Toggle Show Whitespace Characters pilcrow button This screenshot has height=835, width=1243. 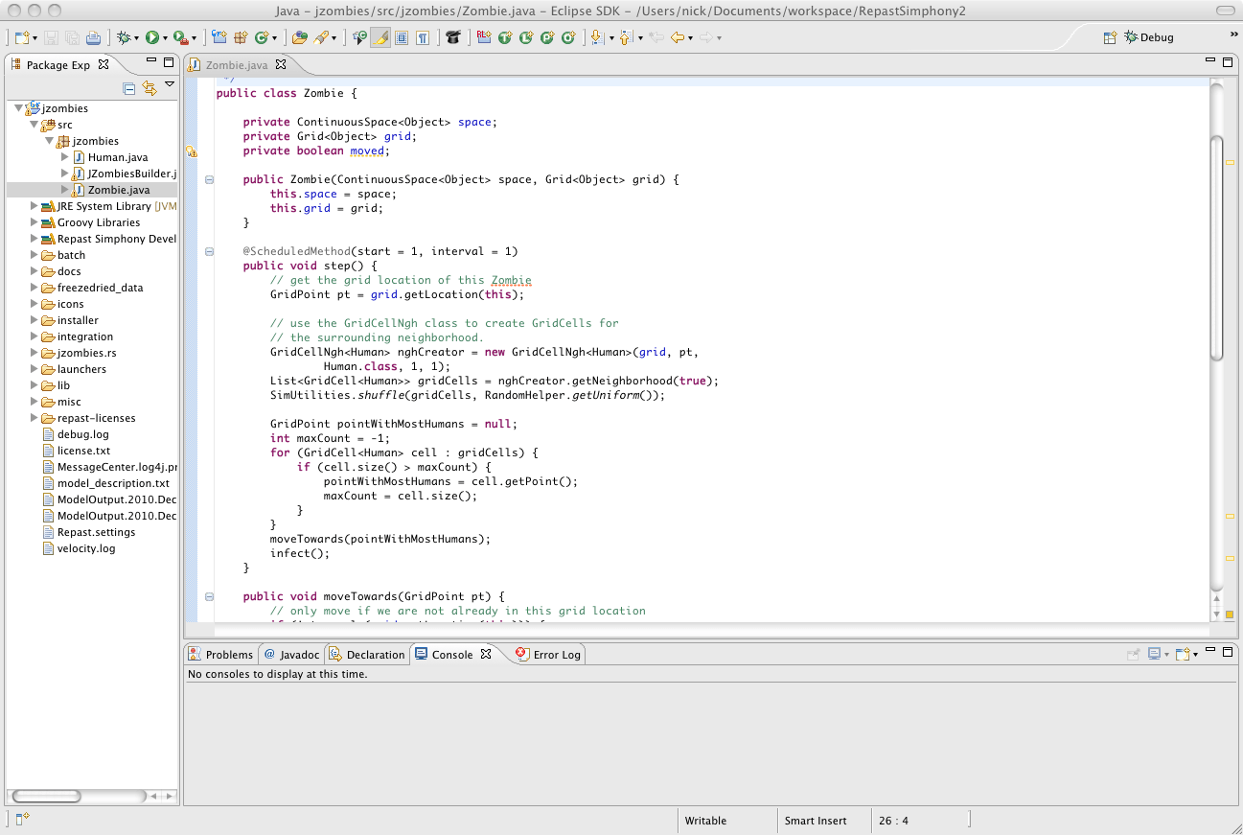[422, 37]
